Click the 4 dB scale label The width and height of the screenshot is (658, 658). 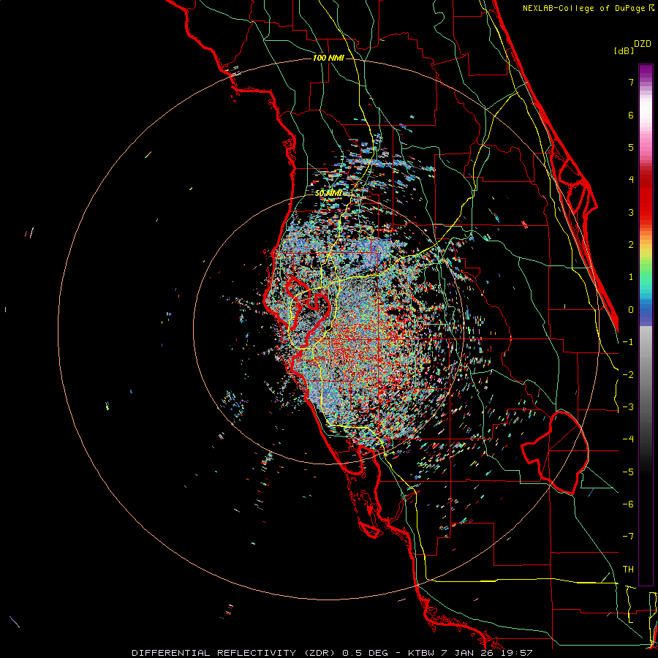[x=631, y=180]
